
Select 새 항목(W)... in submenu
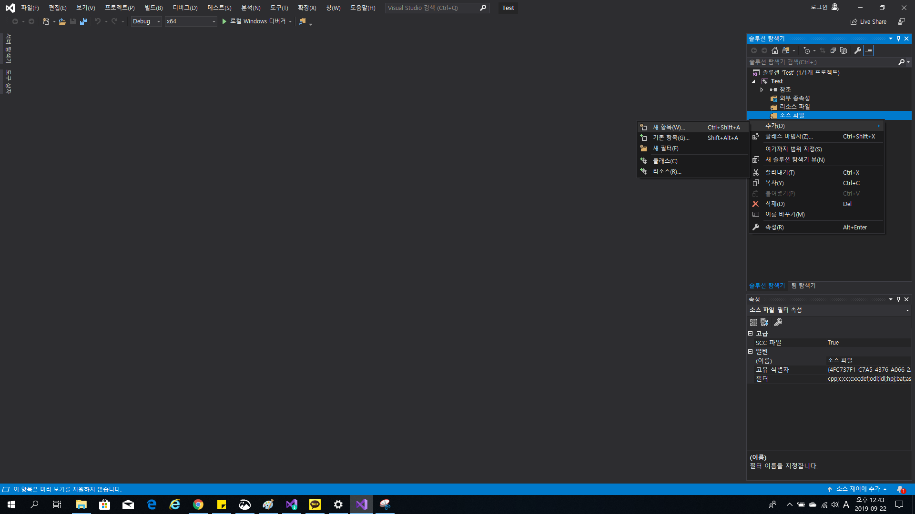[x=669, y=127]
